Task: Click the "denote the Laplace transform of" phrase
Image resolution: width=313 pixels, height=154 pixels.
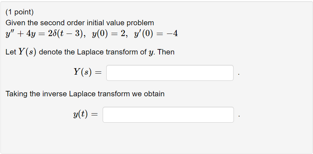Action: point(93,52)
